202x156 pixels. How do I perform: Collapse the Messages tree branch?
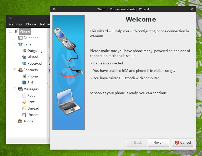[x=15, y=89]
